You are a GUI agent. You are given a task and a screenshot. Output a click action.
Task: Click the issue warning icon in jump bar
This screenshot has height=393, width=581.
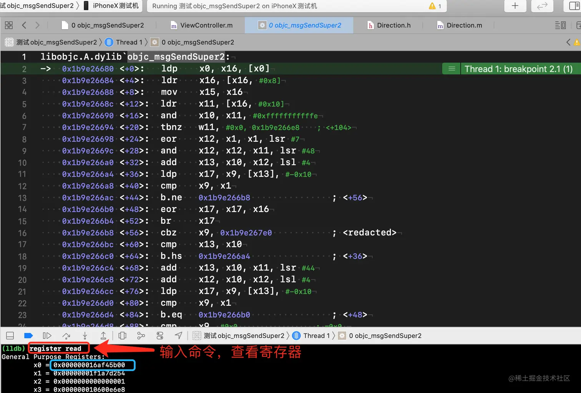[577, 42]
